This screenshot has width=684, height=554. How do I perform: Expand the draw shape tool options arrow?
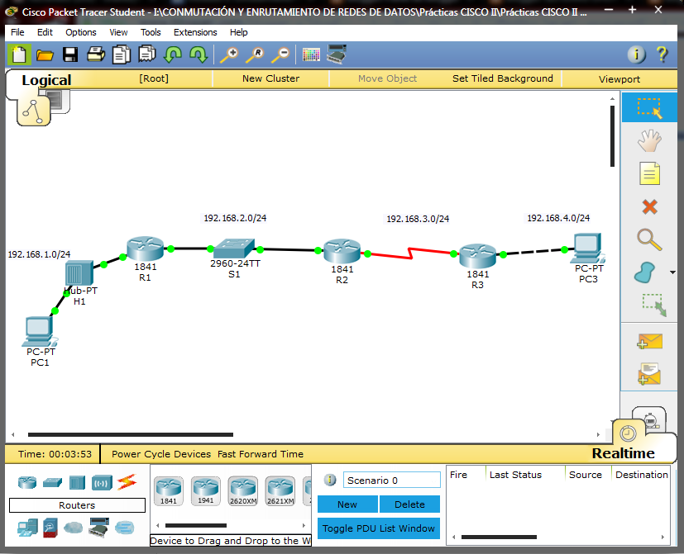[x=673, y=272]
